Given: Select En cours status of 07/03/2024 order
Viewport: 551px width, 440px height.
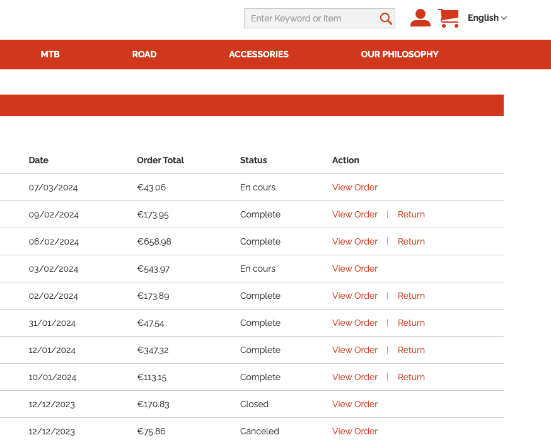Looking at the screenshot, I should (x=258, y=187).
